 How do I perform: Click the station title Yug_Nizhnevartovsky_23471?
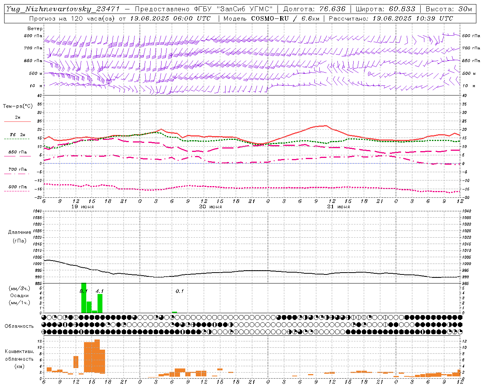coord(63,9)
